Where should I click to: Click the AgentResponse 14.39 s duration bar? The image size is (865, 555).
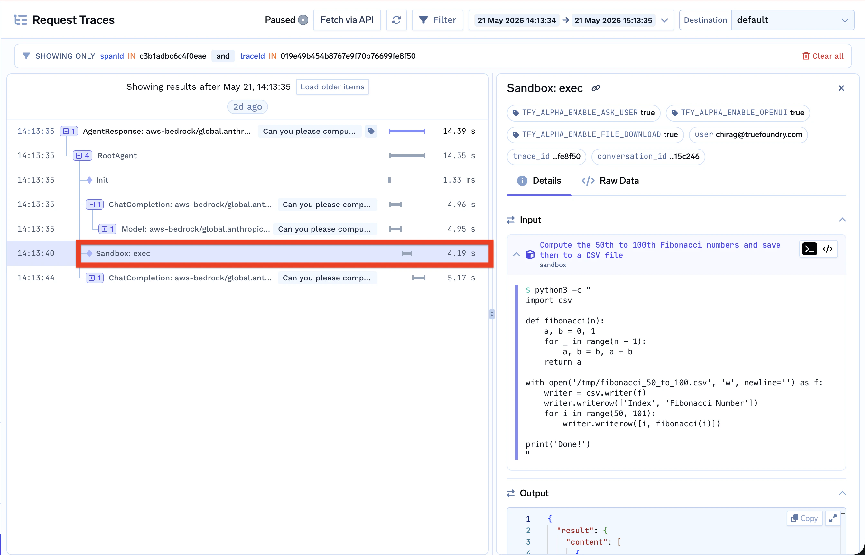407,131
